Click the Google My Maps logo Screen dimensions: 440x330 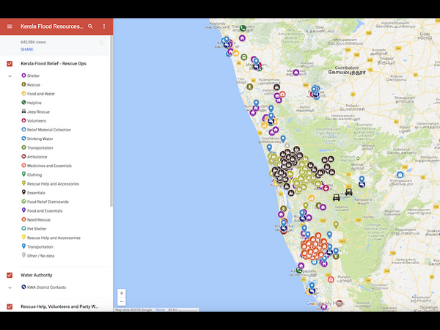click(325, 304)
